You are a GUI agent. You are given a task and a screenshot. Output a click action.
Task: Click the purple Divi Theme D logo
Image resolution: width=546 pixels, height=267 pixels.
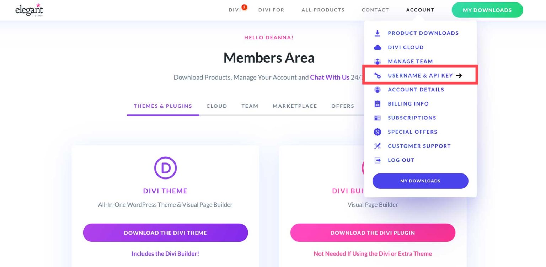(x=165, y=167)
